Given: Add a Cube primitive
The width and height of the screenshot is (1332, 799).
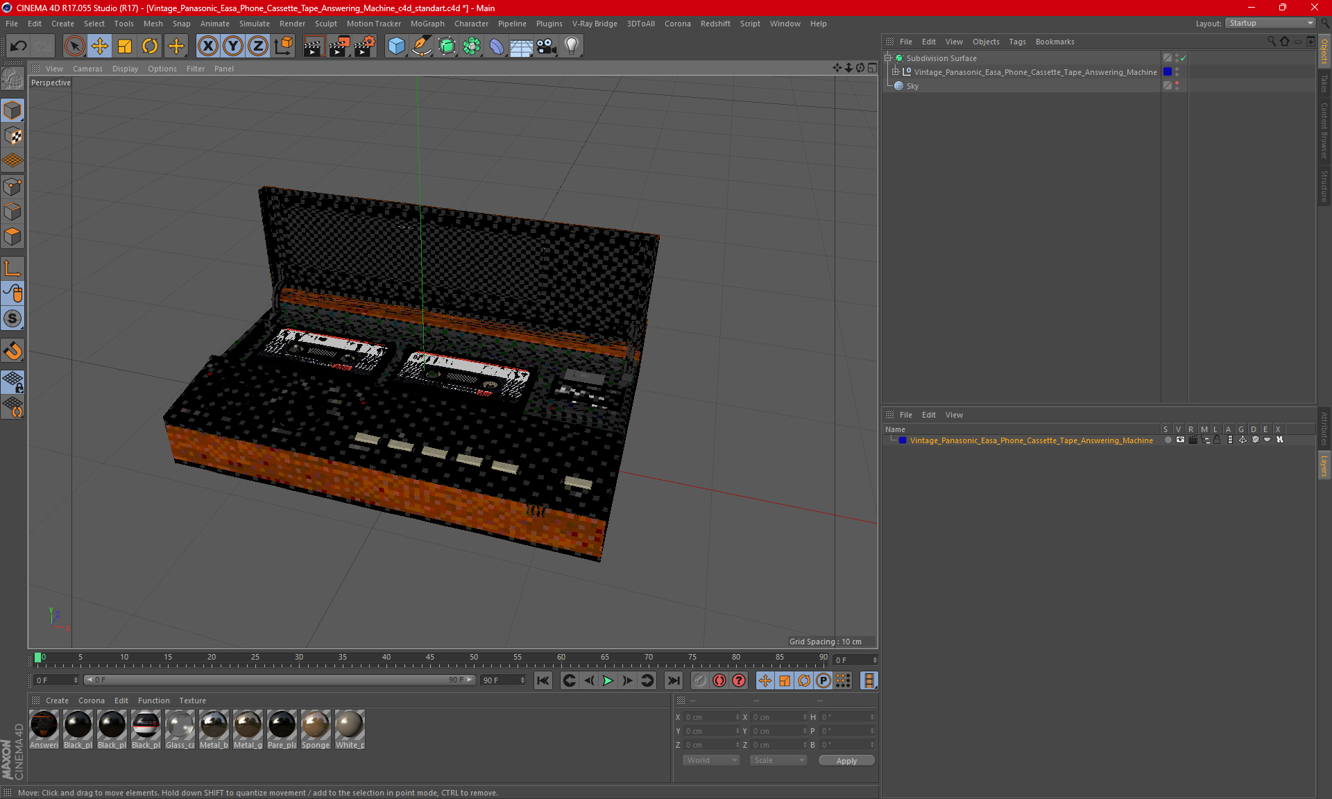Looking at the screenshot, I should pos(396,46).
